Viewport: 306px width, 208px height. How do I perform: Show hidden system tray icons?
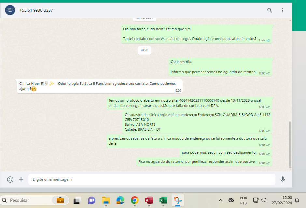click(220, 200)
